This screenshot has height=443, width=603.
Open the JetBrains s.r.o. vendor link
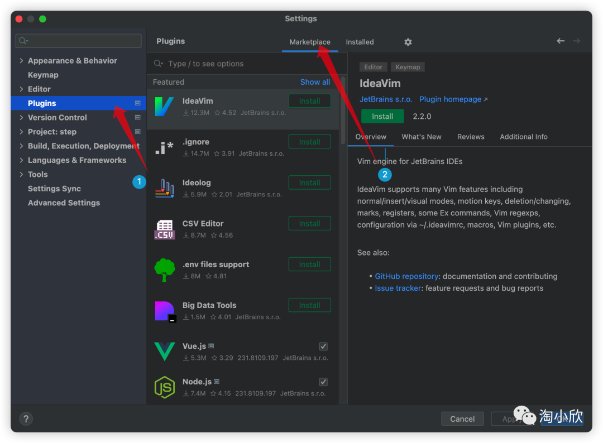(x=386, y=99)
